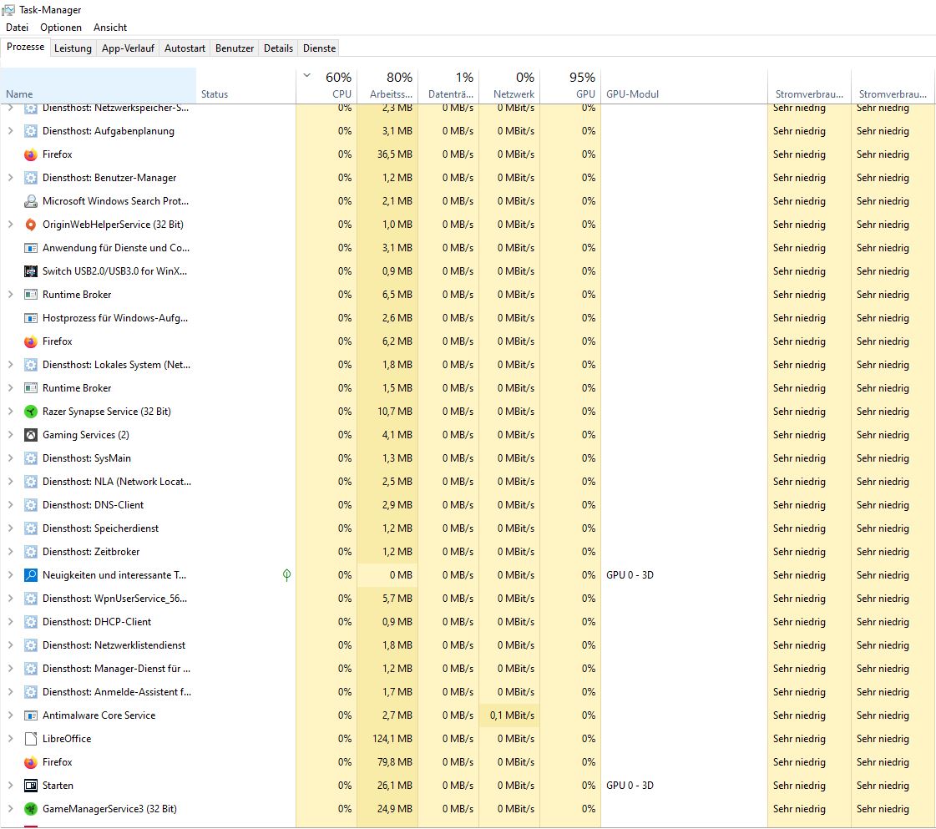Screen dimensions: 936x829
Task: Click the Runtime Broker icon with 1,5 MB
Action: (x=30, y=388)
